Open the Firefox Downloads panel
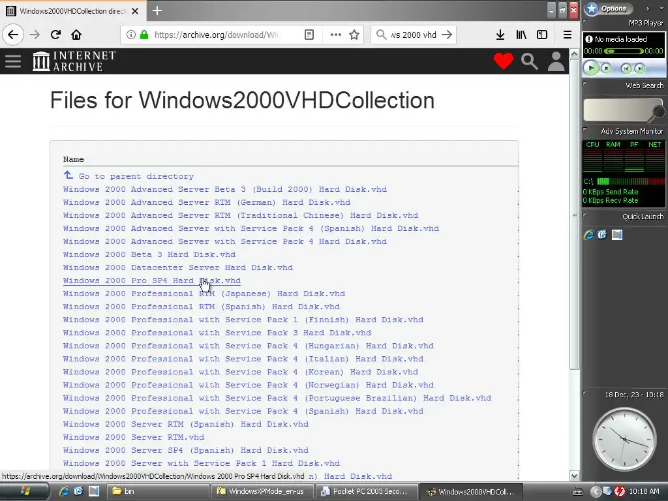Viewport: 668px width, 501px height. (x=500, y=35)
